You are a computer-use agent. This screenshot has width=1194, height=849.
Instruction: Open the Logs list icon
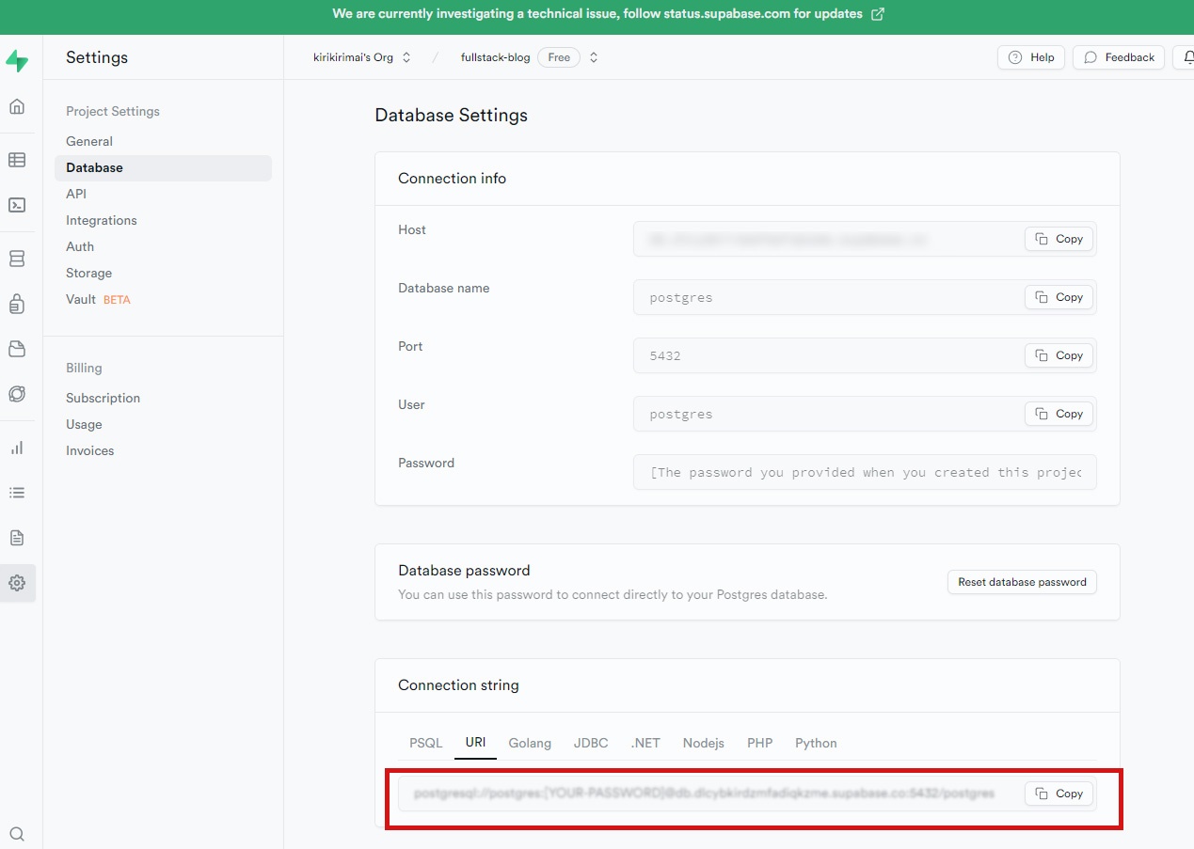pos(17,493)
